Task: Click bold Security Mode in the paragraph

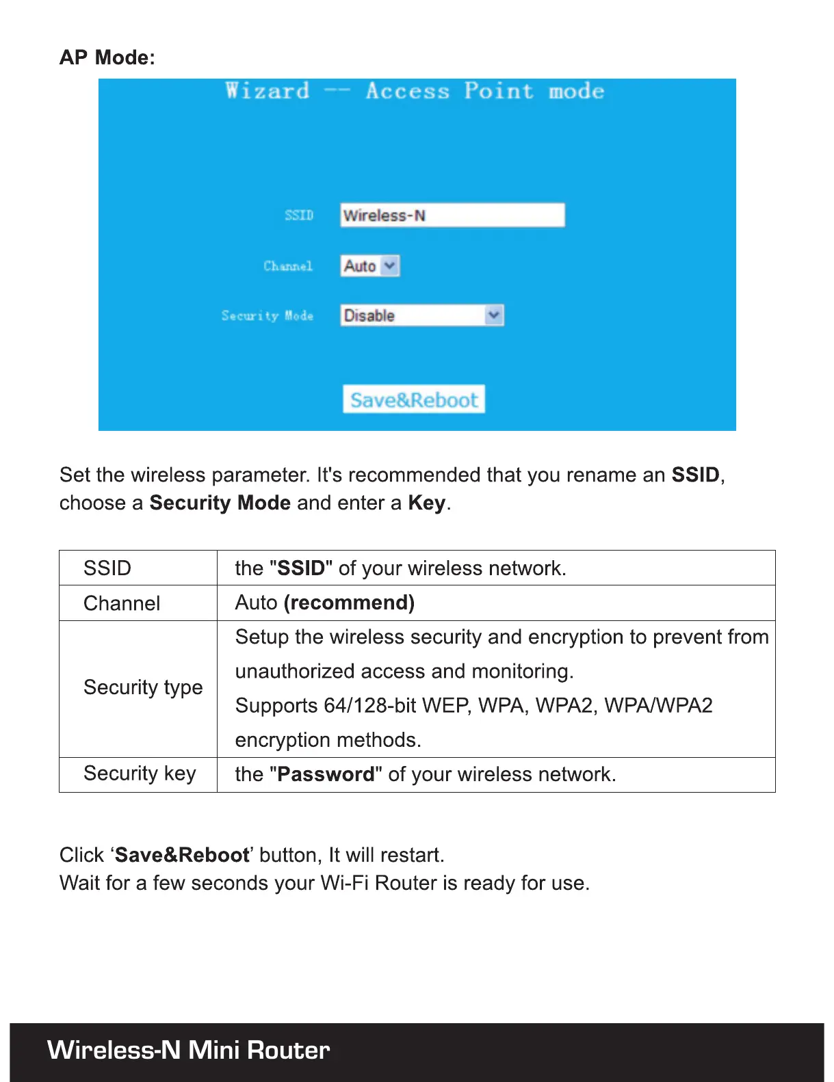Action: click(x=220, y=503)
